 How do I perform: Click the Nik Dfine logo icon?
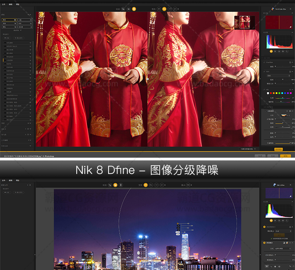point(275,185)
